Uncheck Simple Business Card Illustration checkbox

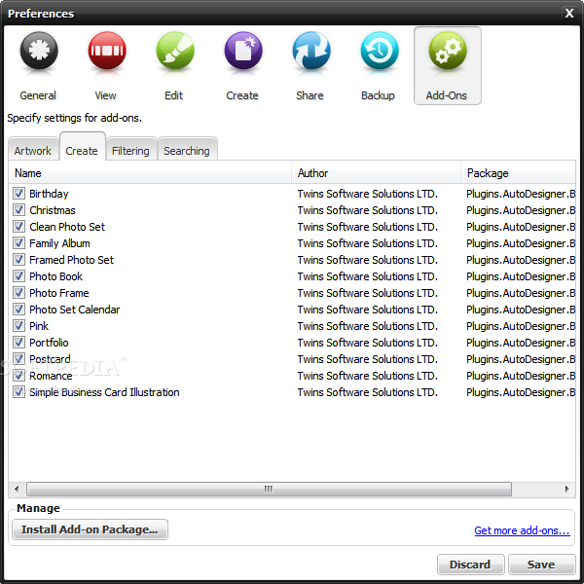pyautogui.click(x=18, y=392)
